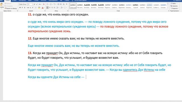This screenshot has height=102, width=182.
Task: Switch to the Вставка tab
Action: click(14, 1)
